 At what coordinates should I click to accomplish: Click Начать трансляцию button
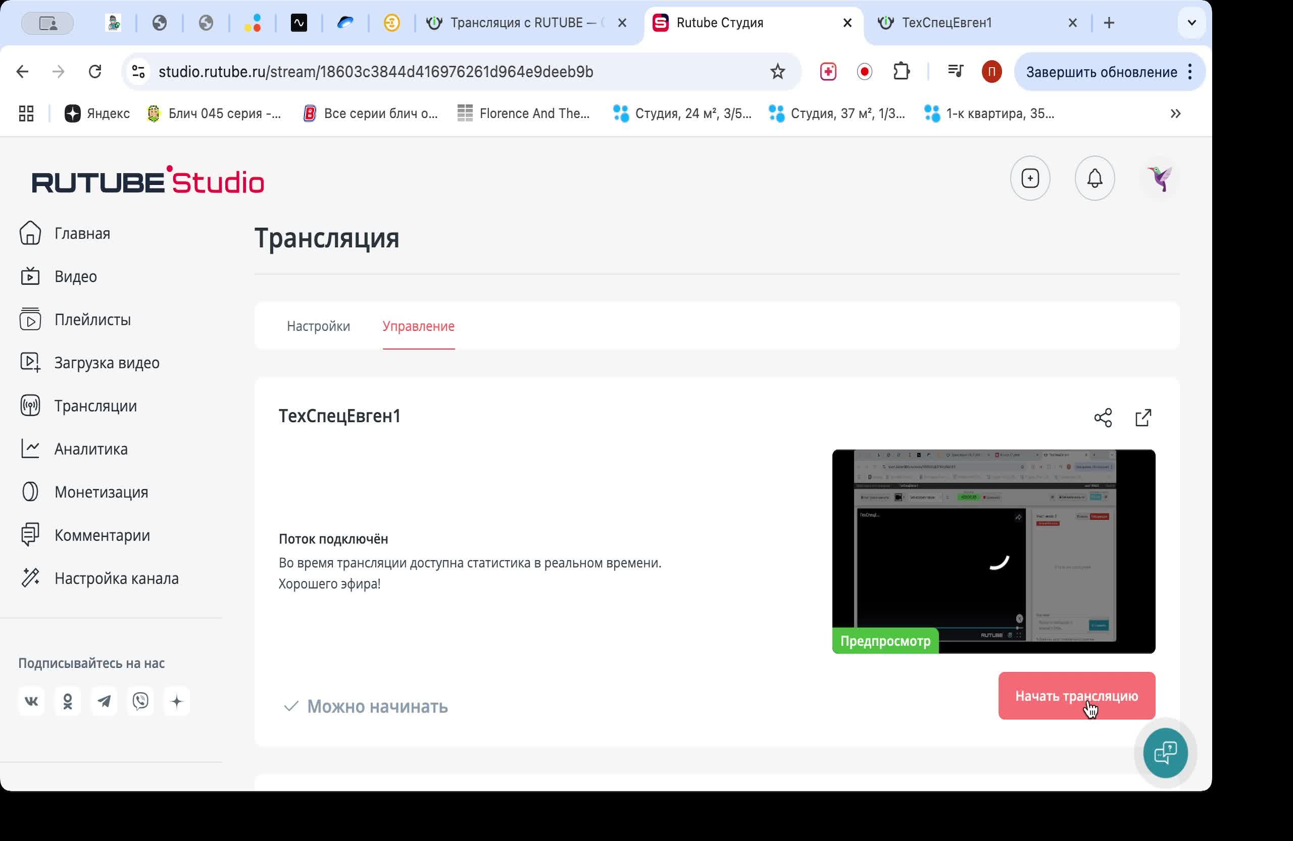1076,696
